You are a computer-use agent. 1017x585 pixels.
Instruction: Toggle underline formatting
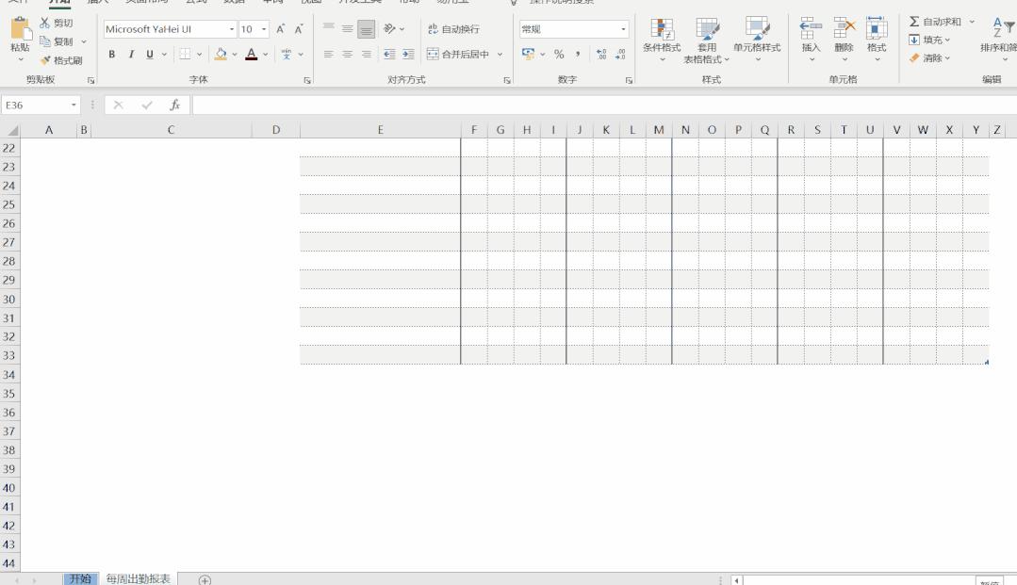click(150, 55)
